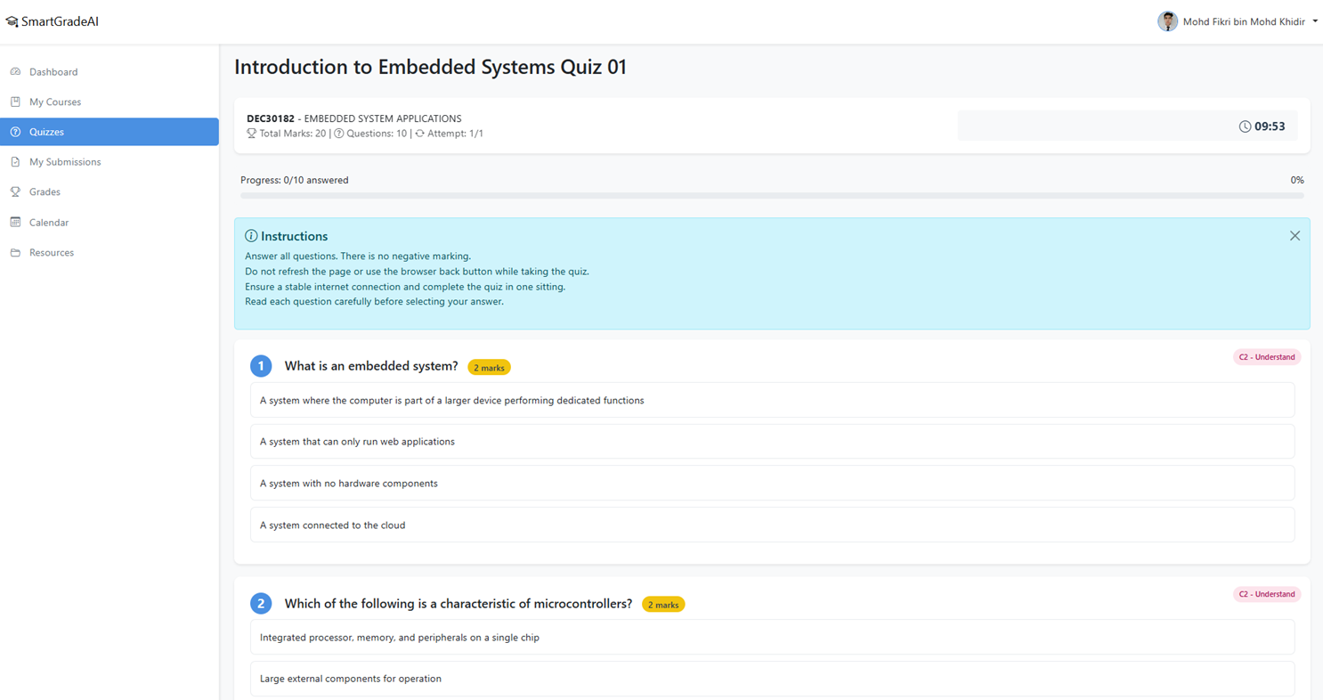1323x700 pixels.
Task: Click the user profile avatar picture
Action: pos(1166,20)
